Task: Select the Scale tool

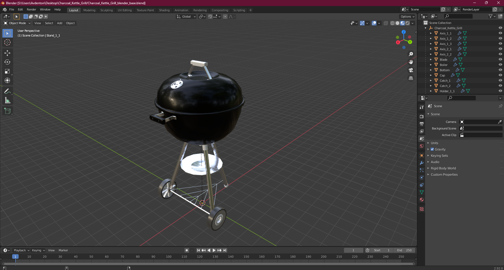Action: tap(7, 71)
